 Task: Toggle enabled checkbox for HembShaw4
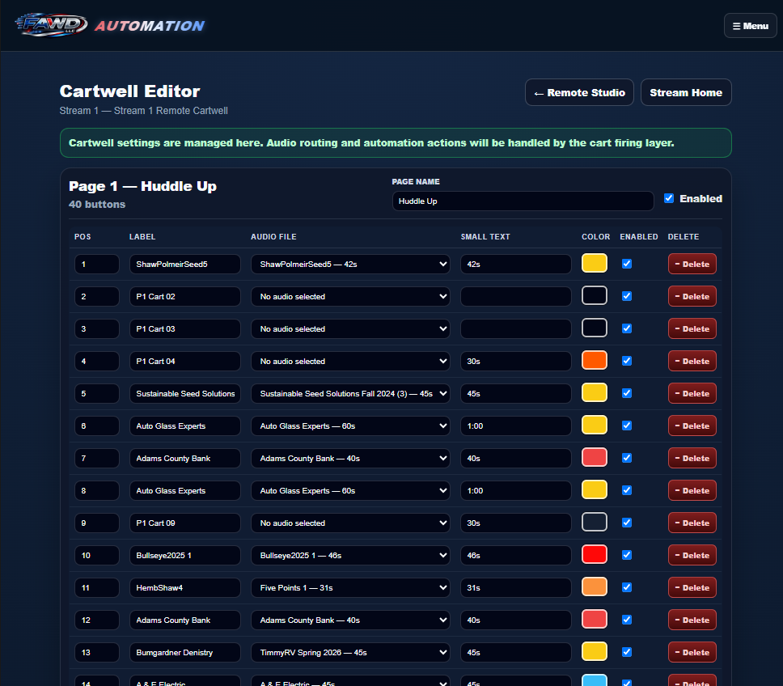coord(627,587)
